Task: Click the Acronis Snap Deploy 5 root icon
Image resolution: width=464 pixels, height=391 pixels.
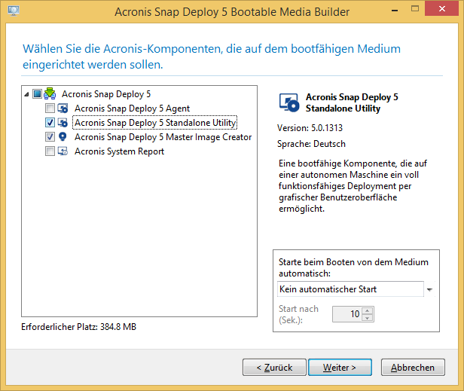Action: click(x=50, y=93)
